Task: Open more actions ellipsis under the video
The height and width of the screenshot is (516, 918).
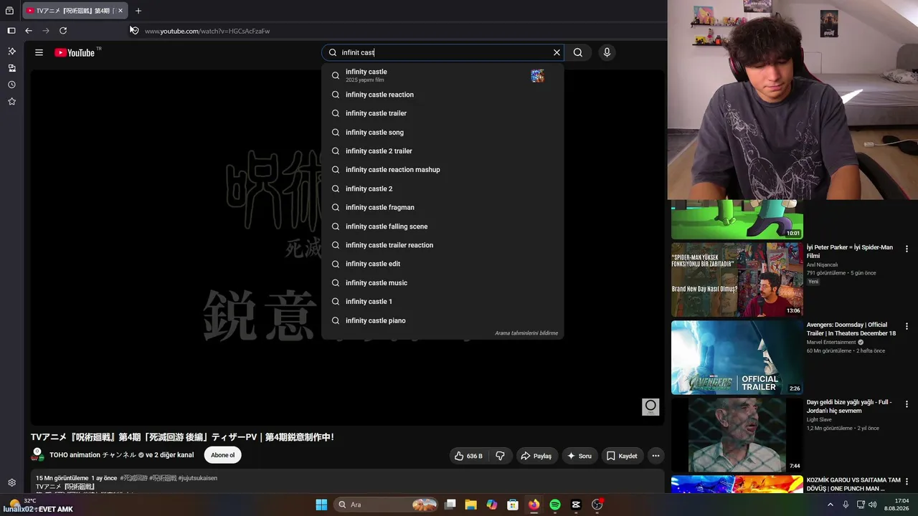Action: coord(656,456)
